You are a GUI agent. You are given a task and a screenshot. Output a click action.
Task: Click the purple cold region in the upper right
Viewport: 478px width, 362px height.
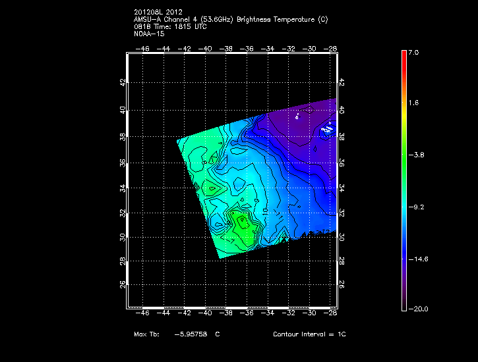(x=297, y=128)
